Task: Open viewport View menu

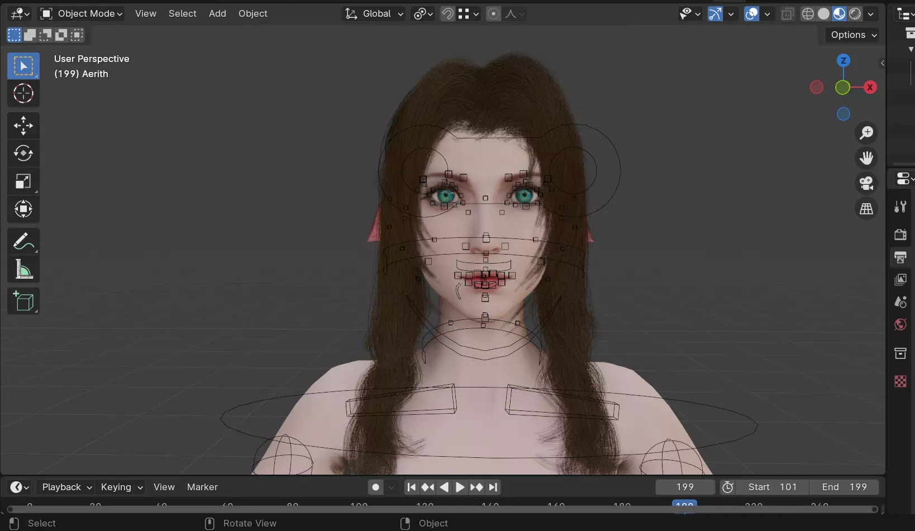Action: [146, 14]
